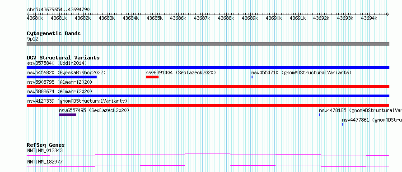This screenshot has height=172, width=402.
Task: Click the short red nsv6391404 bar
Action: (152, 77)
